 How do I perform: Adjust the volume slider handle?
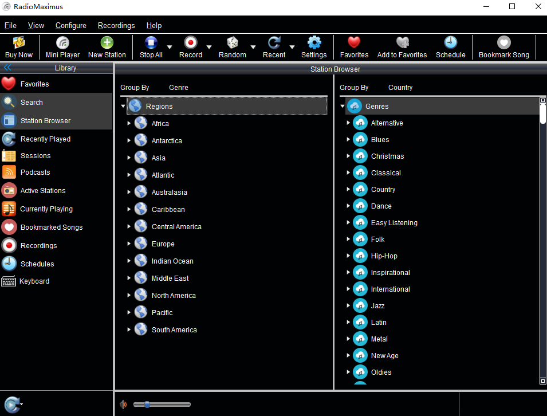[147, 405]
